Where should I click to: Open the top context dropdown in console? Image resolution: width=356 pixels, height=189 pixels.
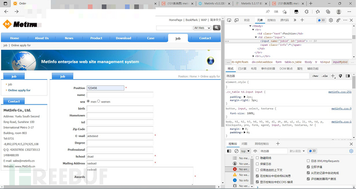[x=246, y=151]
